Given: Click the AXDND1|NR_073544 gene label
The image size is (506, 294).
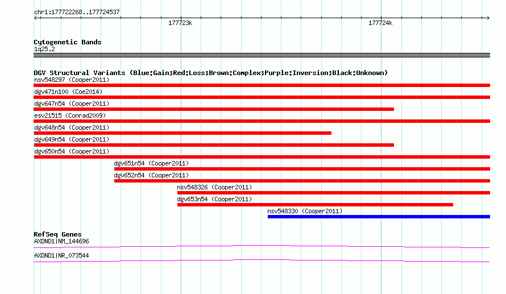Looking at the screenshot, I should pos(61,255).
